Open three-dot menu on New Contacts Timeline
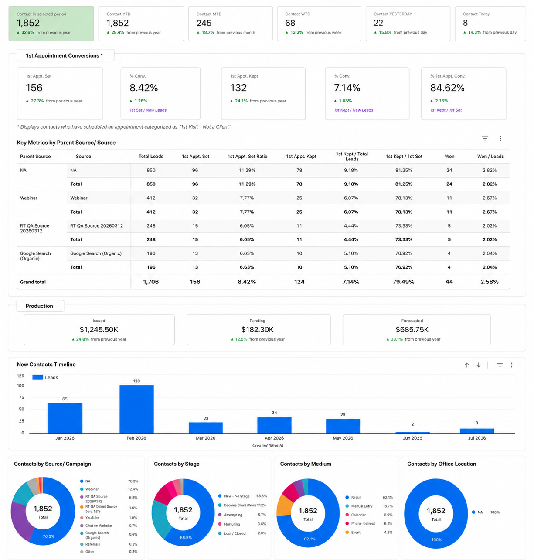This screenshot has width=534, height=560. pyautogui.click(x=512, y=365)
